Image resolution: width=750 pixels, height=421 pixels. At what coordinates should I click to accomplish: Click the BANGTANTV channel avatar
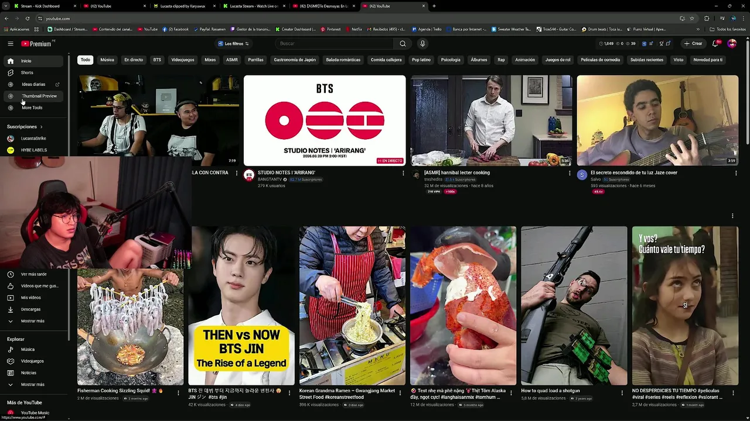click(x=249, y=175)
